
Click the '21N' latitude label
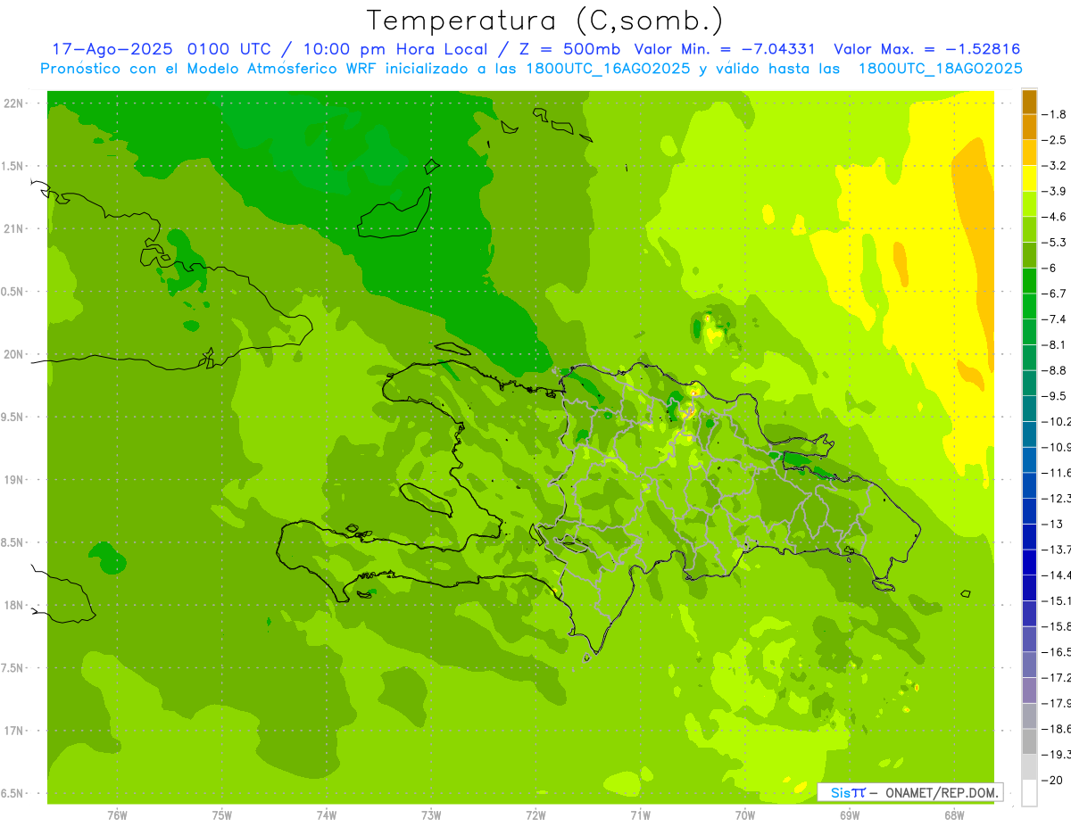click(12, 229)
